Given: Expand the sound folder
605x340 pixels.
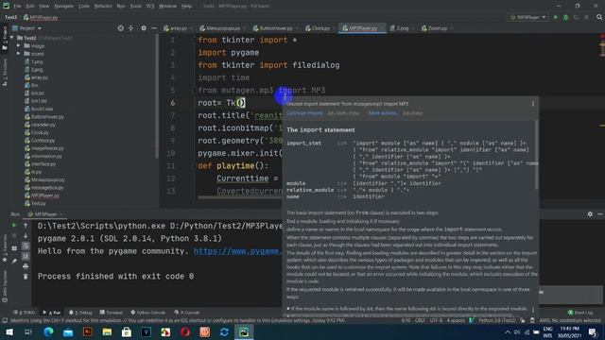Looking at the screenshot, I should pyautogui.click(x=19, y=54).
